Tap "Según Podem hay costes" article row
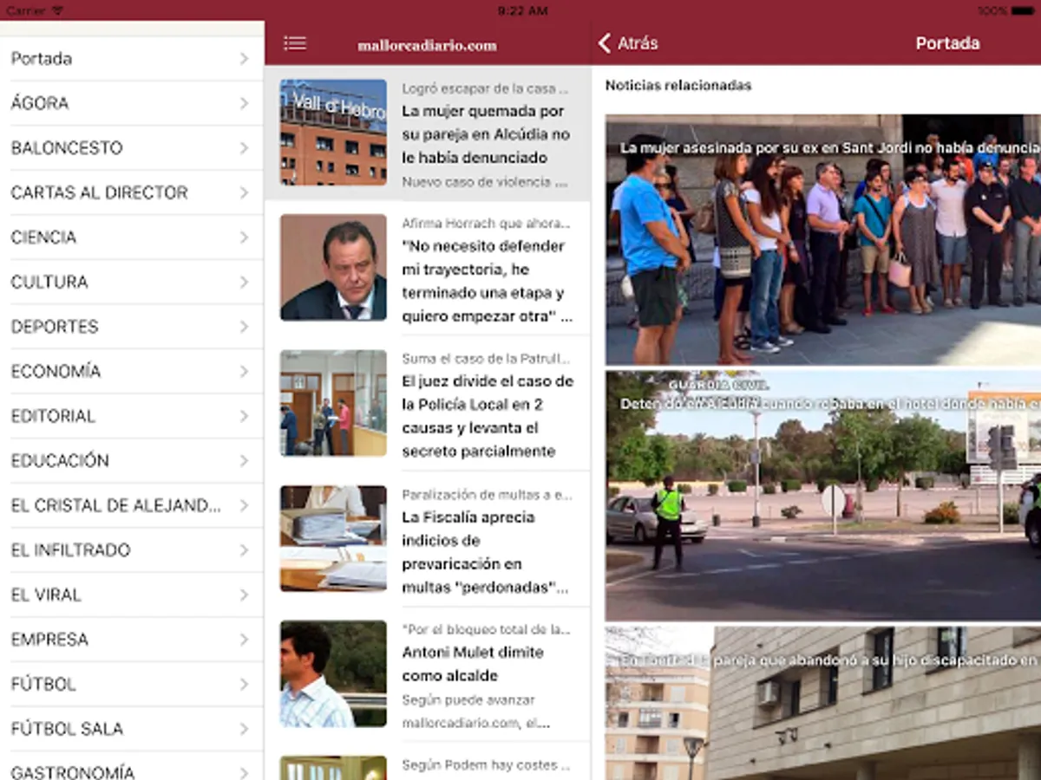This screenshot has height=780, width=1041. pyautogui.click(x=427, y=762)
